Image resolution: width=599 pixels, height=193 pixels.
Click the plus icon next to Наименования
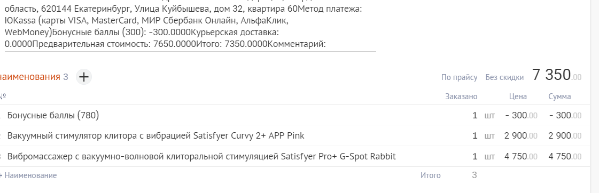tap(84, 77)
